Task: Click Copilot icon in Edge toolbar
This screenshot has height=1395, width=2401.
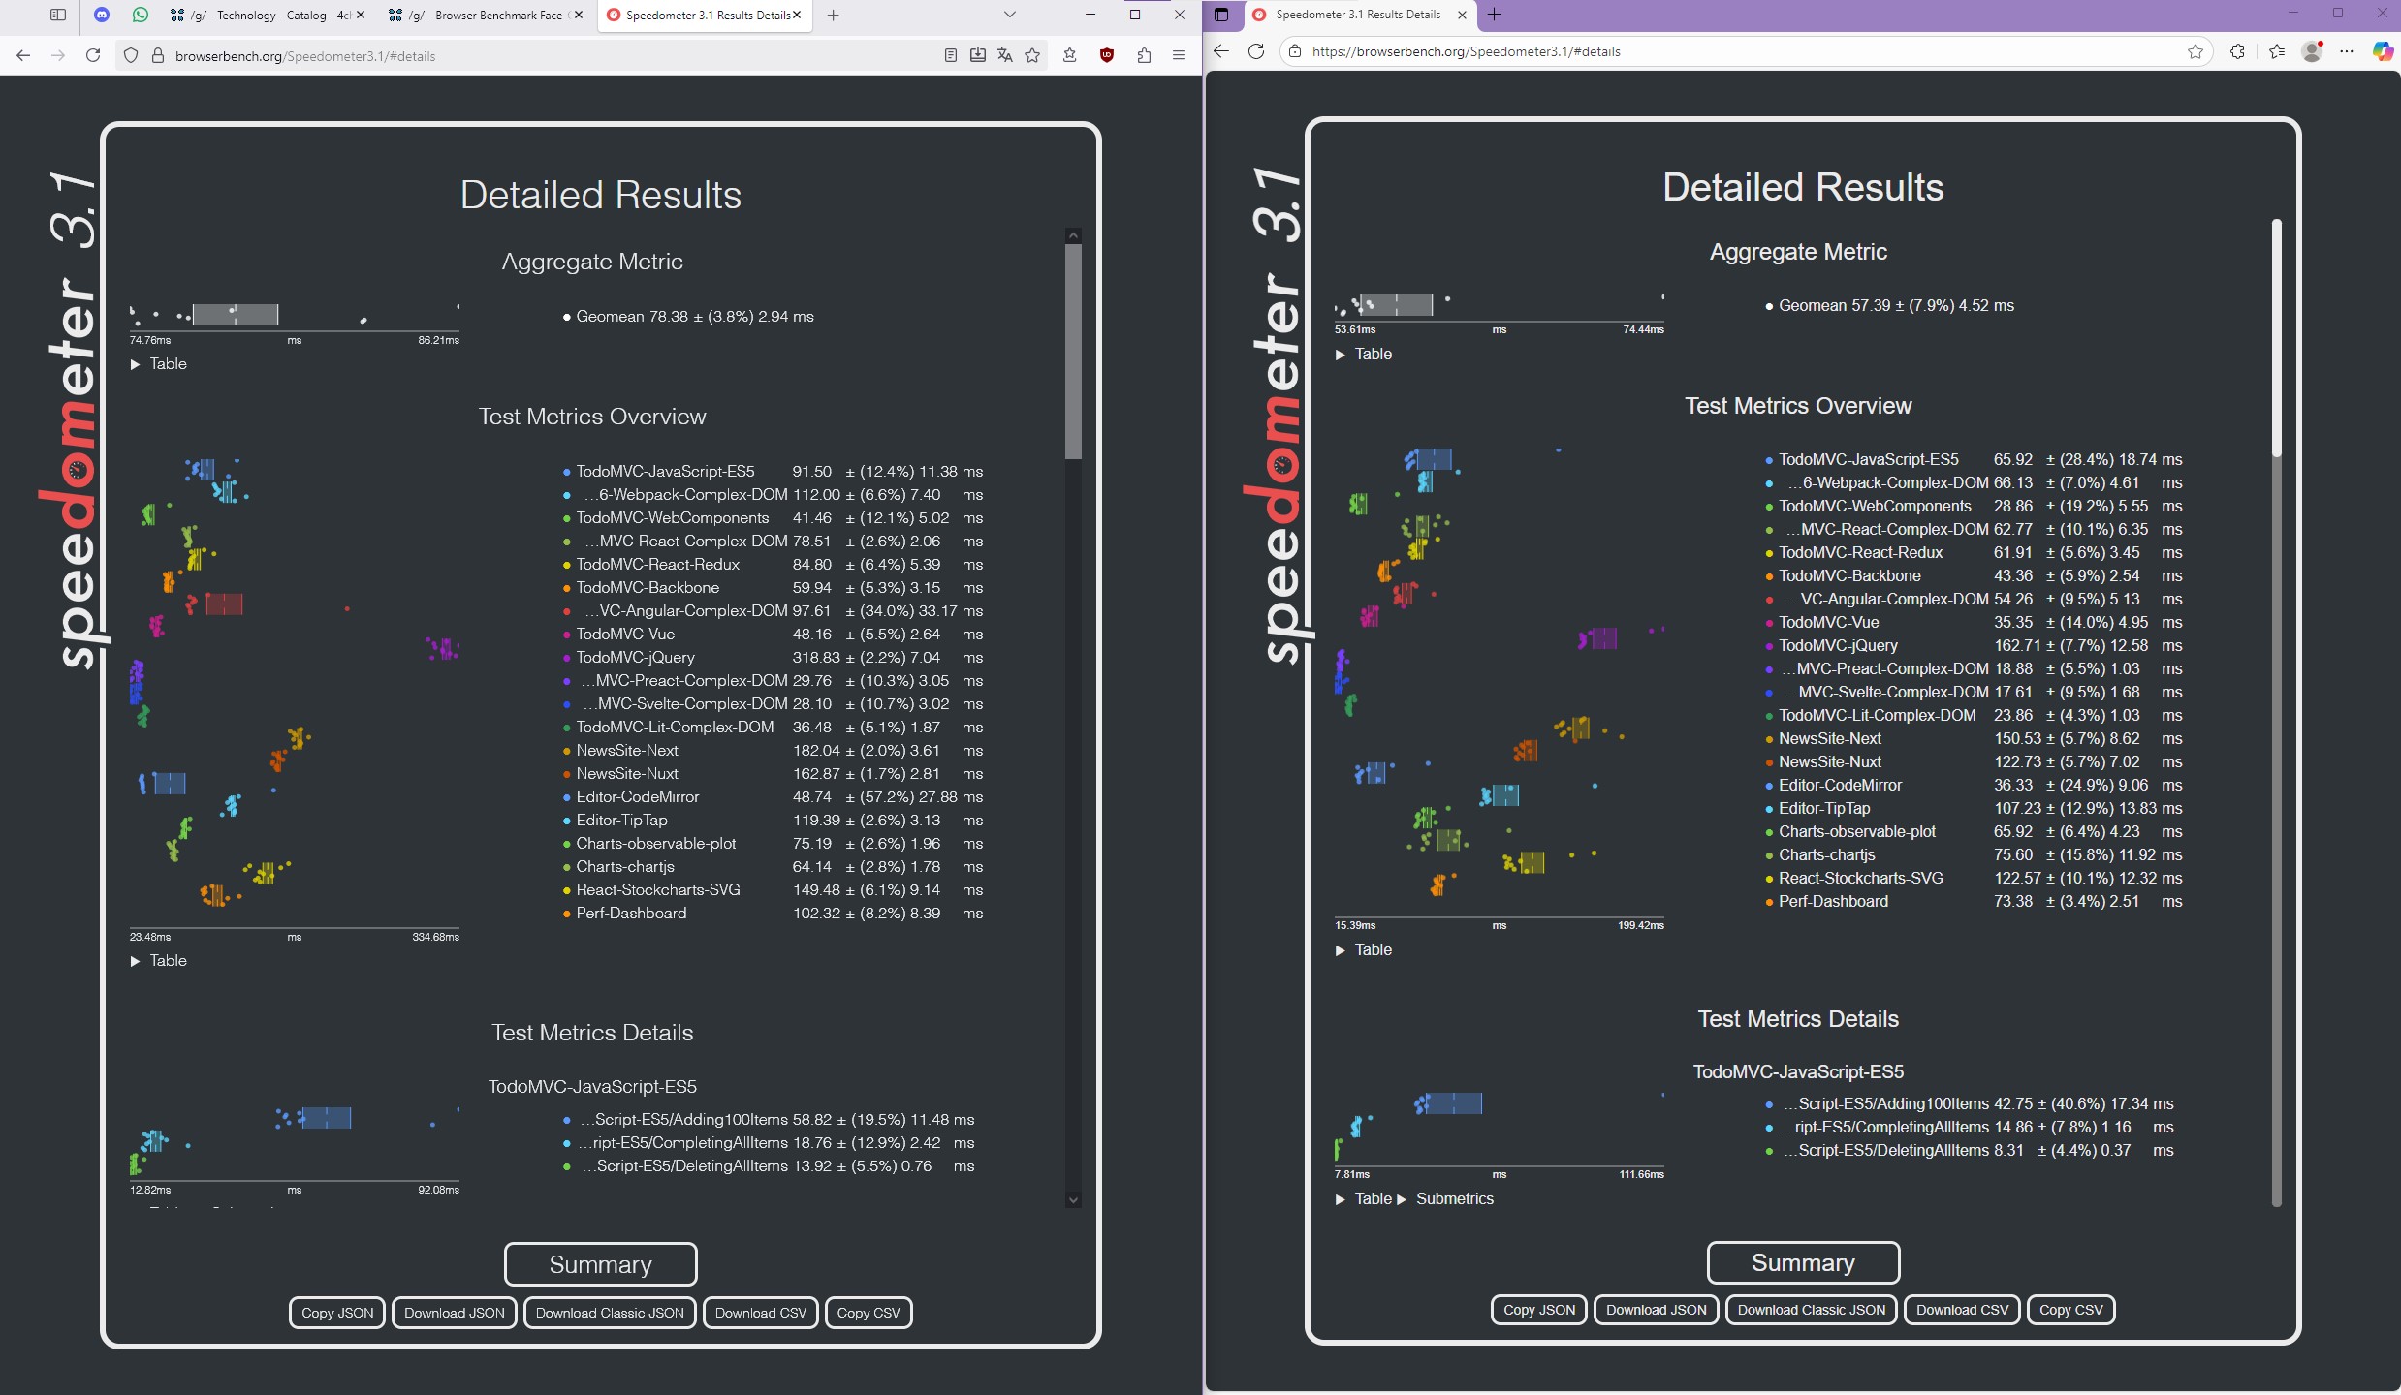Action: pyautogui.click(x=2382, y=51)
